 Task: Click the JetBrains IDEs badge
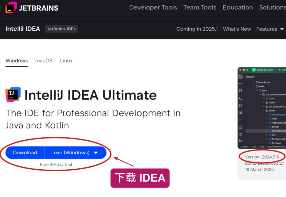[62, 29]
